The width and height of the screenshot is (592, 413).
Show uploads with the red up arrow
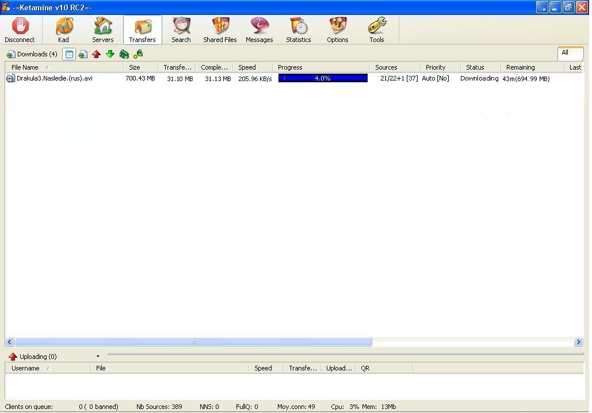click(96, 54)
